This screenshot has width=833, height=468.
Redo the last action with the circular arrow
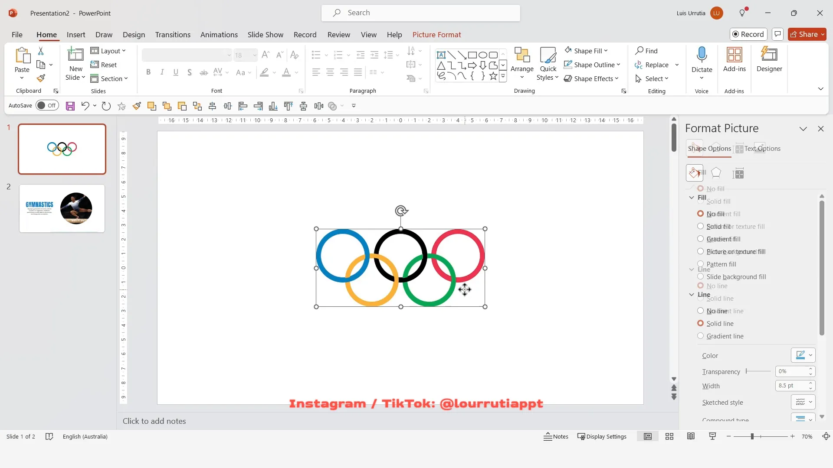click(x=106, y=106)
